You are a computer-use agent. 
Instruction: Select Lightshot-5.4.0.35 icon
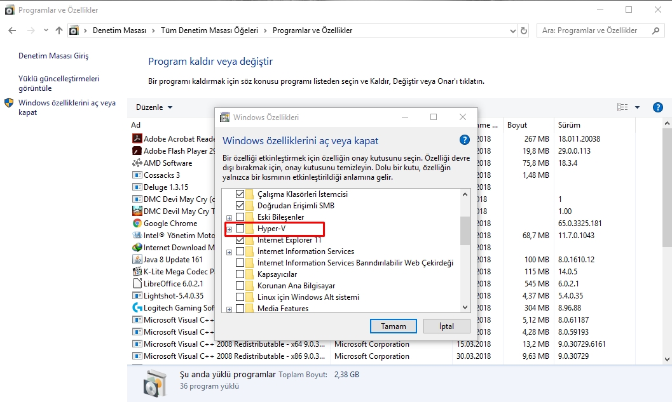(137, 295)
